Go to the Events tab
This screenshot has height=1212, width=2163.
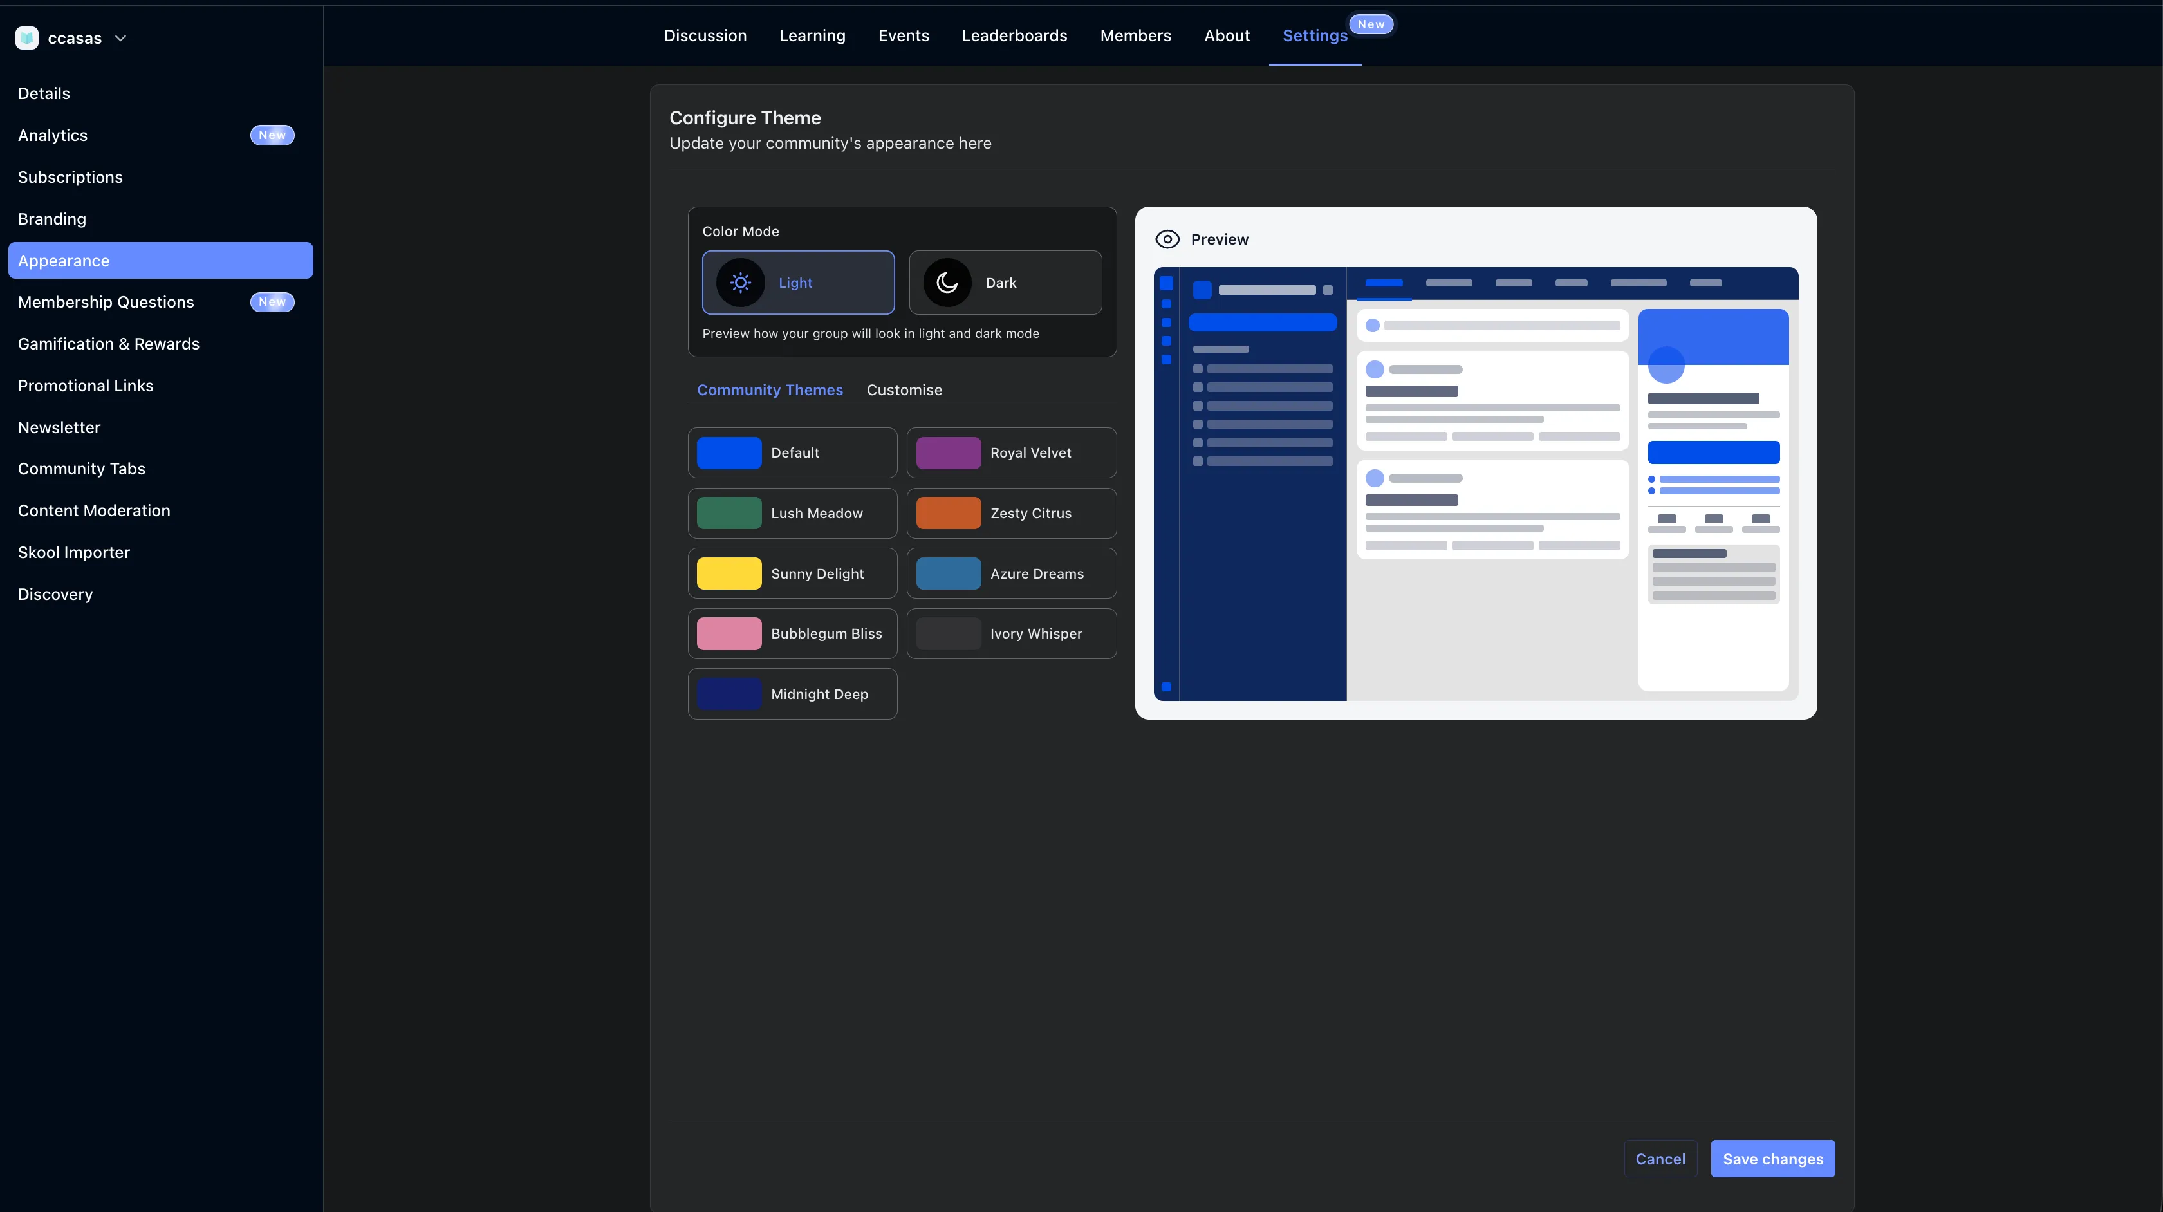pos(903,35)
